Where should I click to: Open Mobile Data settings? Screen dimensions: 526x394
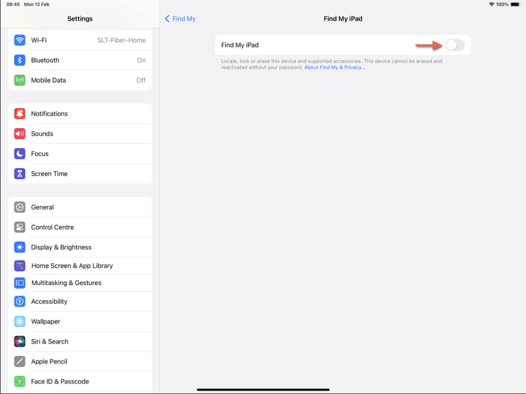pos(80,81)
